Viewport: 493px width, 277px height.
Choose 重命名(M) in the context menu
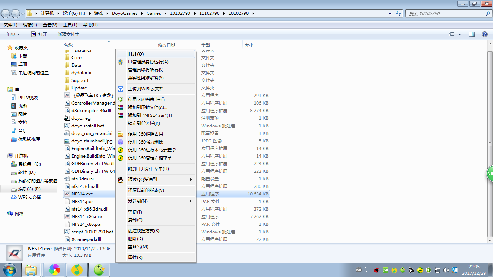155,246
